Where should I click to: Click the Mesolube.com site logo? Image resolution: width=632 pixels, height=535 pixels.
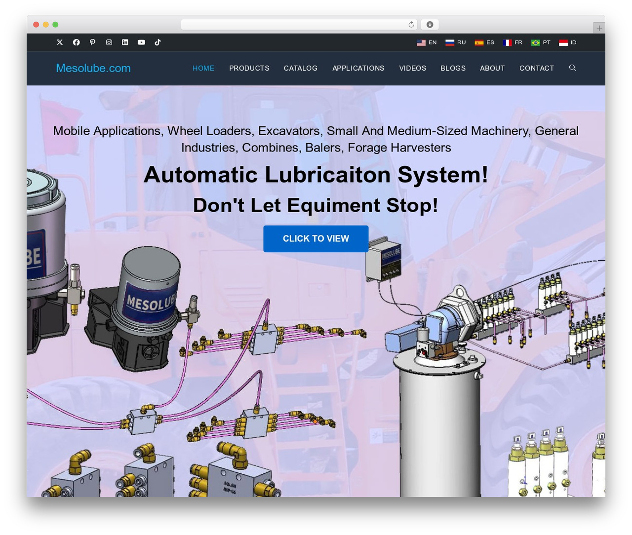(x=93, y=68)
